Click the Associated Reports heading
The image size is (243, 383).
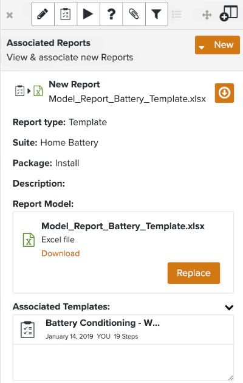pos(49,43)
